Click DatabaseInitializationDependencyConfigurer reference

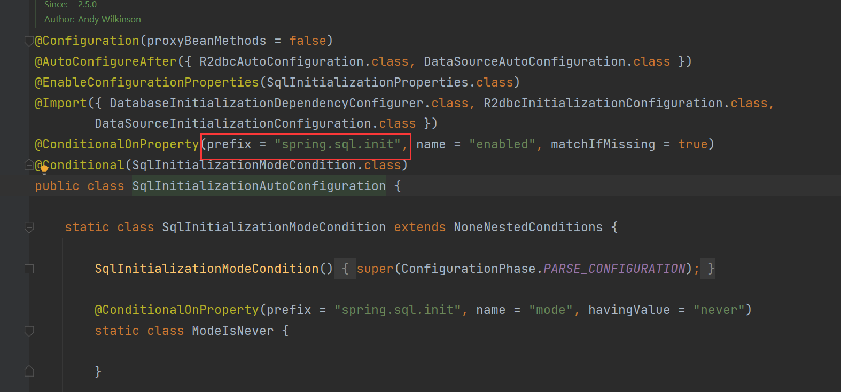(267, 103)
